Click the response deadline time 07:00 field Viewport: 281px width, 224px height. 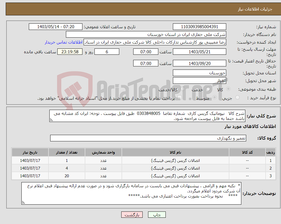tap(146, 52)
